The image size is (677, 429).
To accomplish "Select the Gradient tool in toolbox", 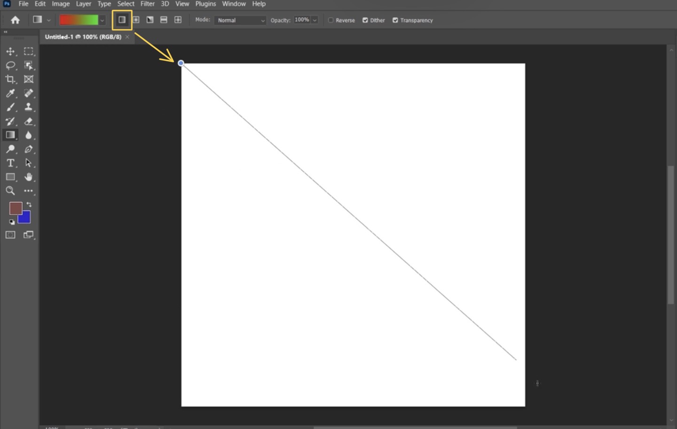I will pos(10,135).
